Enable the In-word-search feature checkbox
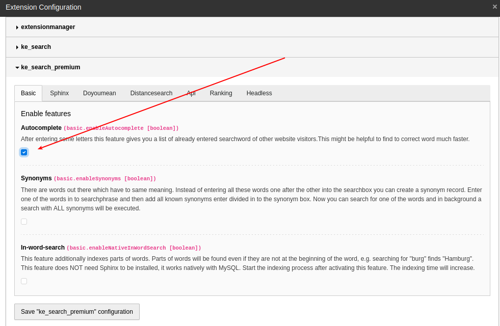 pyautogui.click(x=24, y=281)
